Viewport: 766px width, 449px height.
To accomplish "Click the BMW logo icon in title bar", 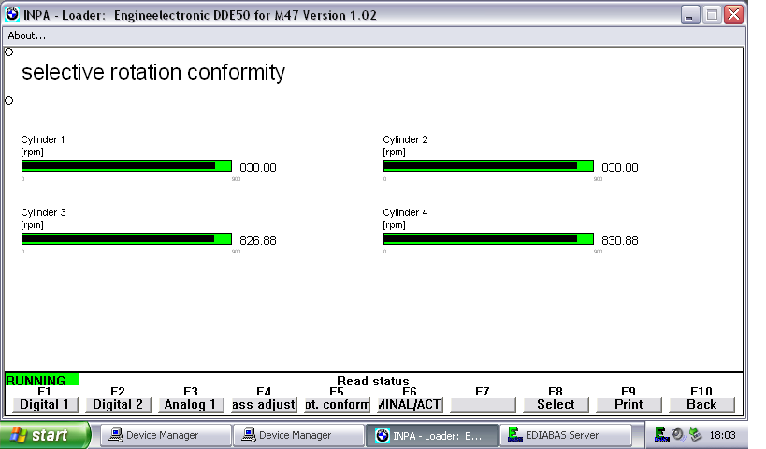I will coord(12,14).
